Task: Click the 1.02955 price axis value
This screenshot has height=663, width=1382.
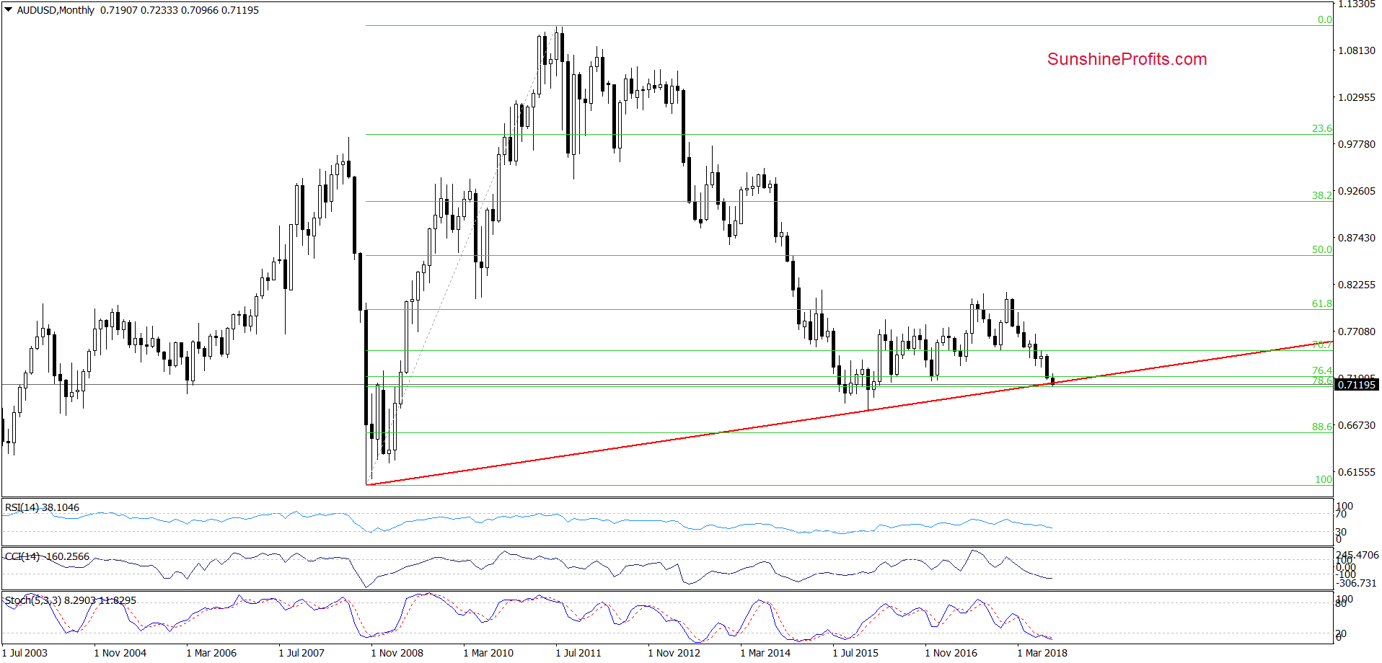Action: [x=1357, y=97]
